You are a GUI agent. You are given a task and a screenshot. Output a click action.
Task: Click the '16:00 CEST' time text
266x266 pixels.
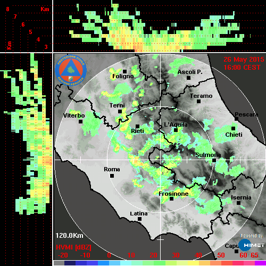(x=242, y=68)
